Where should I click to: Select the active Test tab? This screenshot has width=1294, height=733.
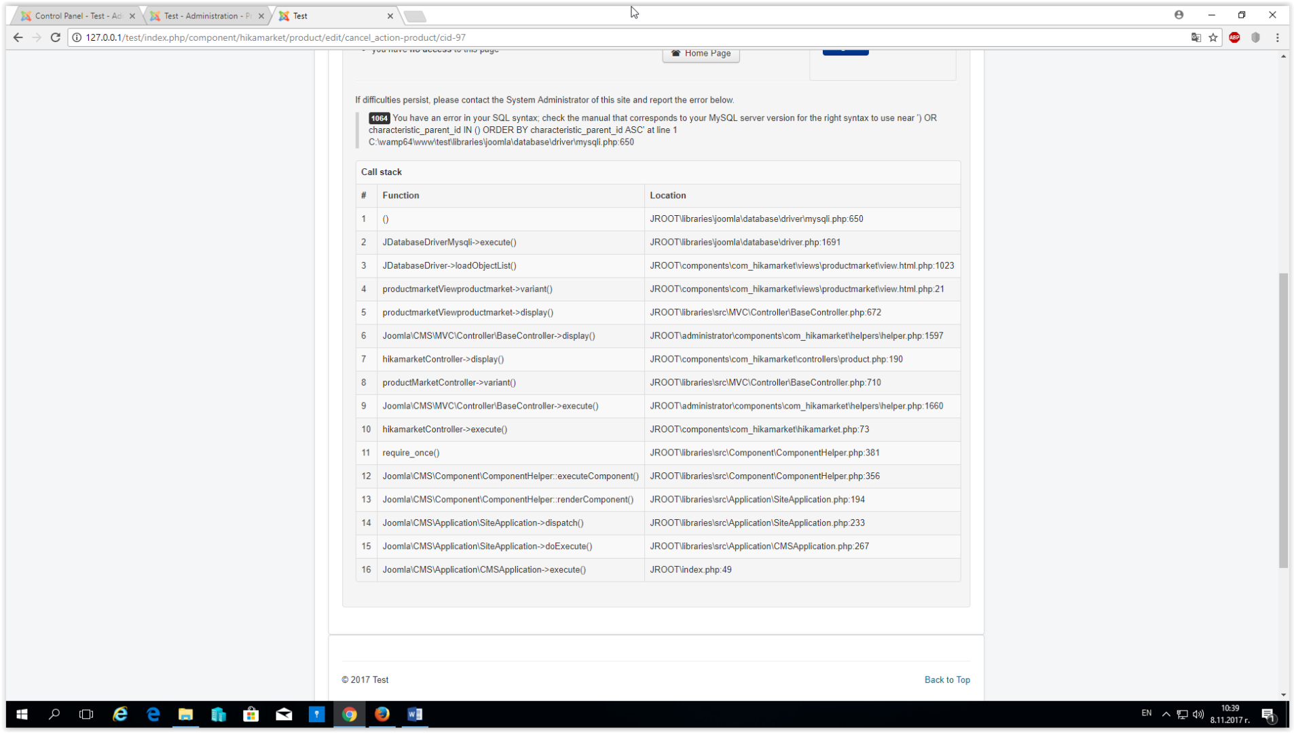click(335, 16)
